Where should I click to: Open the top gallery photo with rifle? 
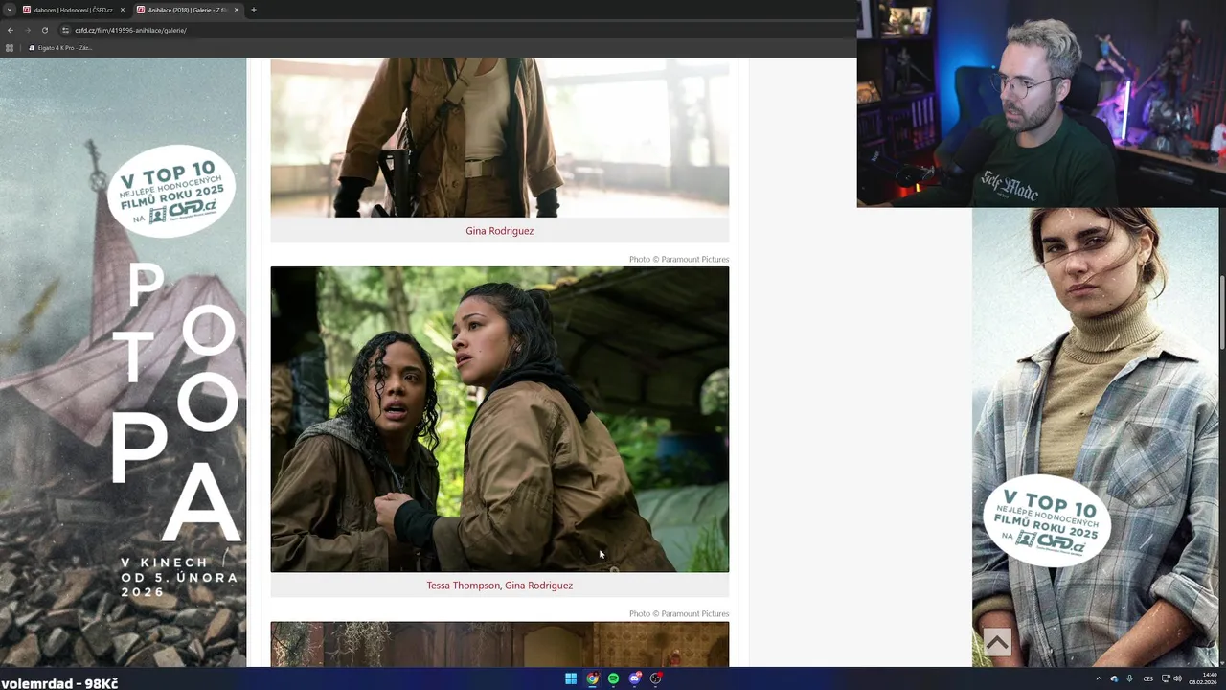tap(499, 137)
